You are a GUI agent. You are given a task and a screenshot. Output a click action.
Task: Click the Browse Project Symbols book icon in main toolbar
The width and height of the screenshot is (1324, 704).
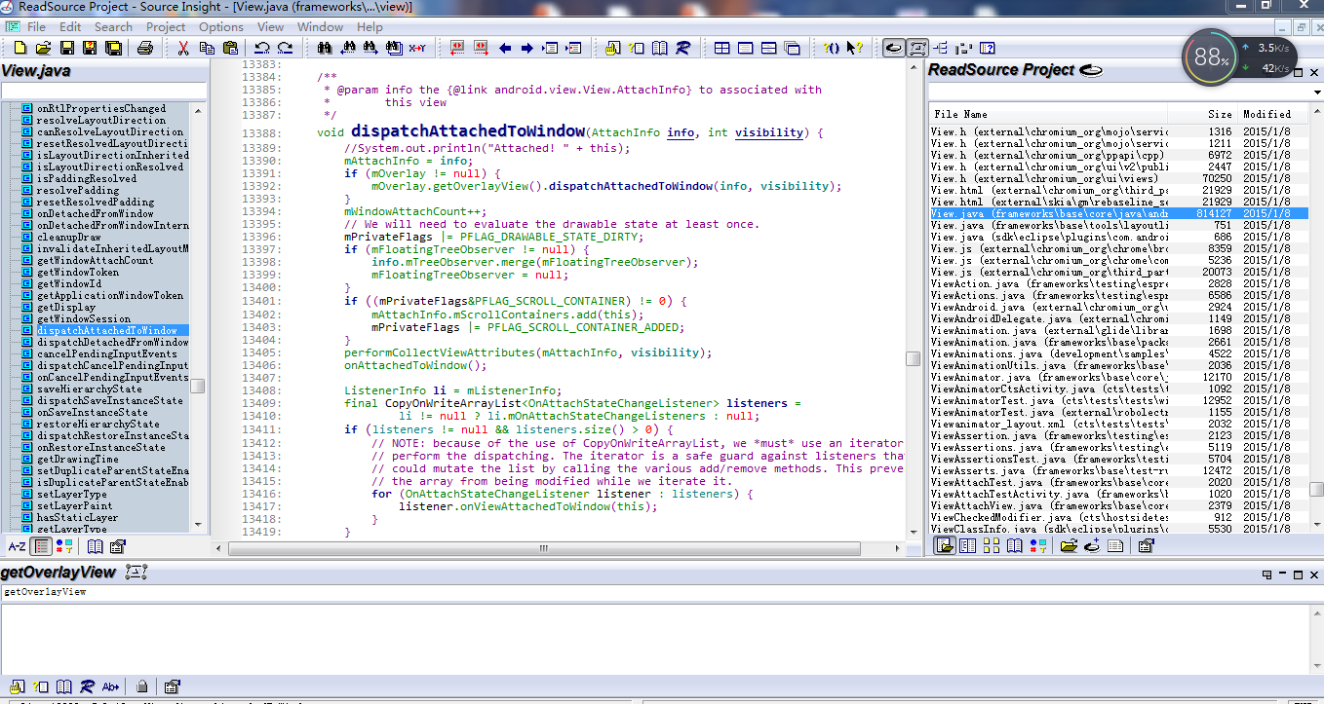pos(660,48)
